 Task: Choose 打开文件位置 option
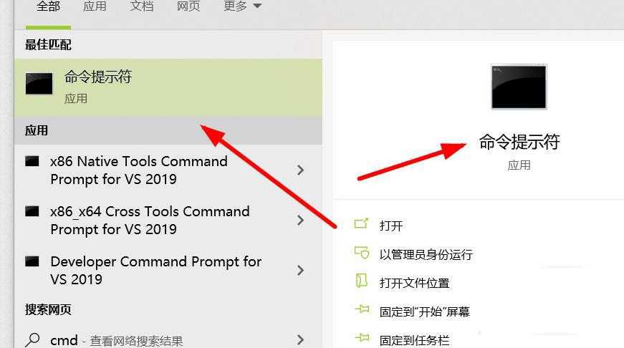pyautogui.click(x=414, y=283)
